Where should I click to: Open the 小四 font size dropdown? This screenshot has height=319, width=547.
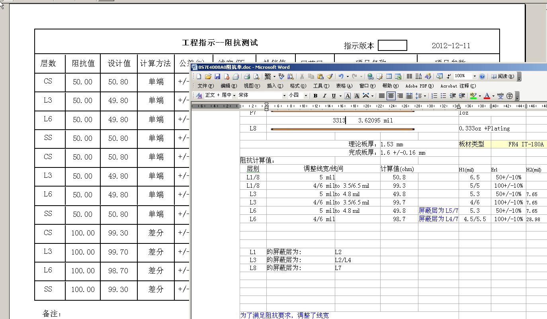point(306,95)
